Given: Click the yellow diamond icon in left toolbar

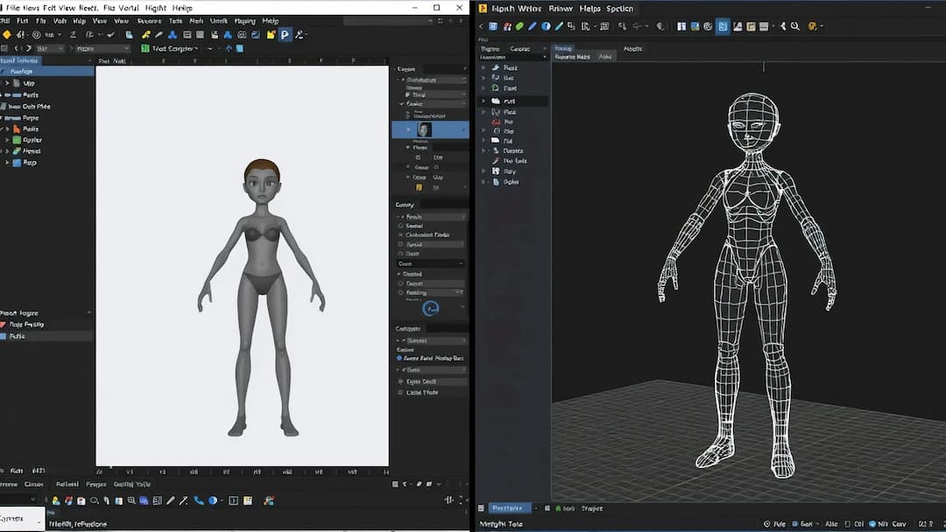Looking at the screenshot, I should tap(7, 35).
